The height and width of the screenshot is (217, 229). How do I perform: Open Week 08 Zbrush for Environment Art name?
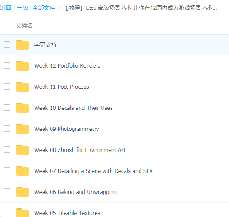(x=80, y=150)
